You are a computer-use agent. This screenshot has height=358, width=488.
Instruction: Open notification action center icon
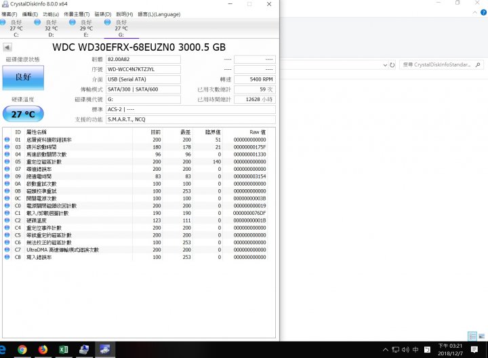474,350
